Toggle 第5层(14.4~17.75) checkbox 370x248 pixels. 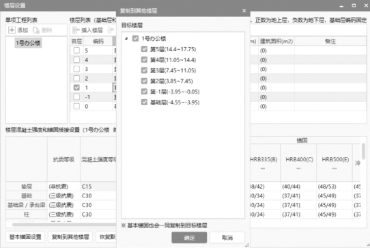(144, 49)
